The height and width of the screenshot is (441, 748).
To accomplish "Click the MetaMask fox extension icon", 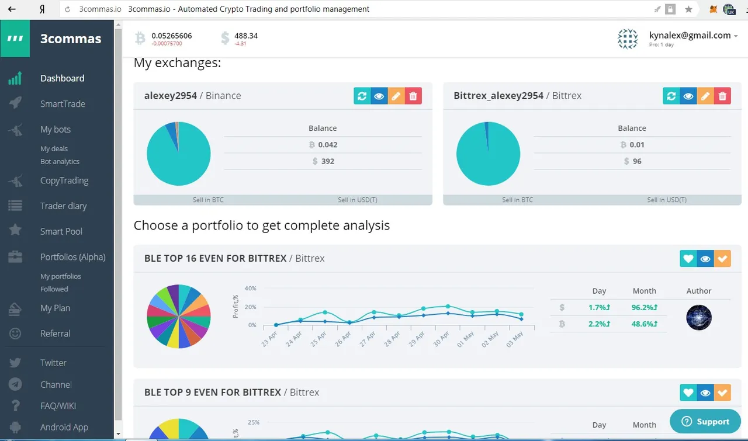I will pyautogui.click(x=713, y=9).
